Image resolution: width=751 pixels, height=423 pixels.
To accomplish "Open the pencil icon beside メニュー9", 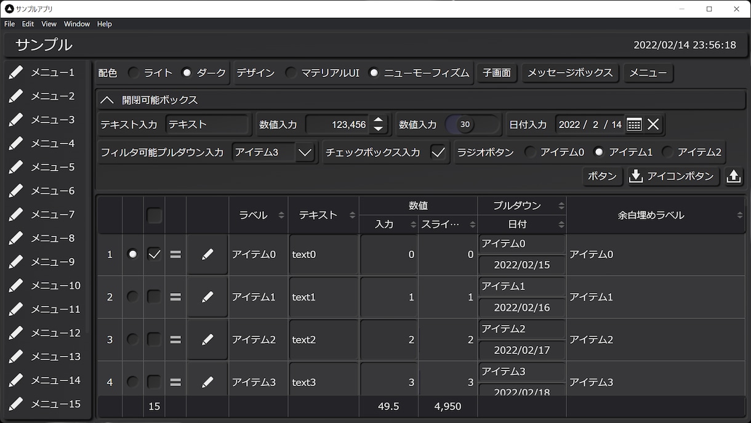I will coord(16,262).
